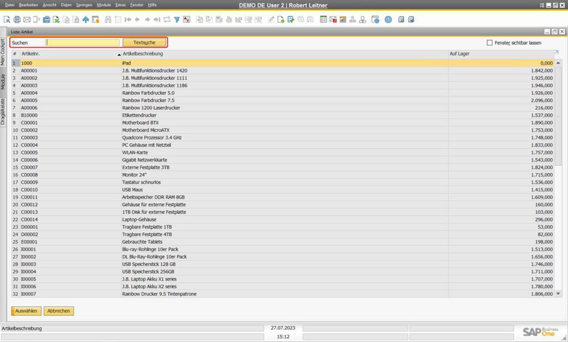Click the new document icon with green dot
This screenshot has height=342, width=568.
(281, 19)
